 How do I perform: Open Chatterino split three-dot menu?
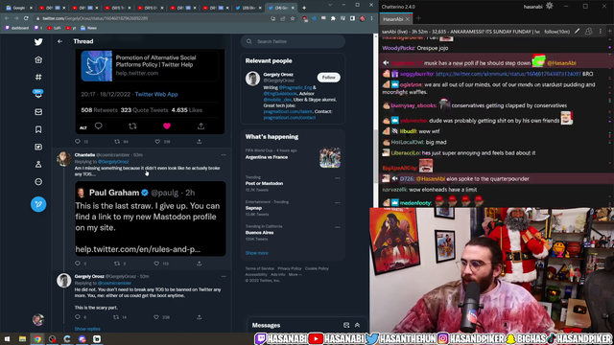click(x=601, y=32)
